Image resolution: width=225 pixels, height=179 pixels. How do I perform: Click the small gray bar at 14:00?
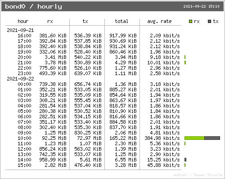tap(185, 160)
